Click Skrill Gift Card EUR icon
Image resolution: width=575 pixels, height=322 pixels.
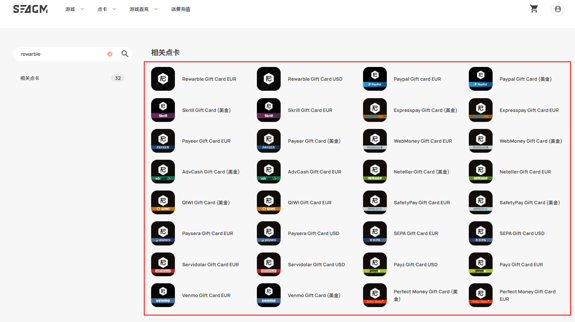coord(269,110)
